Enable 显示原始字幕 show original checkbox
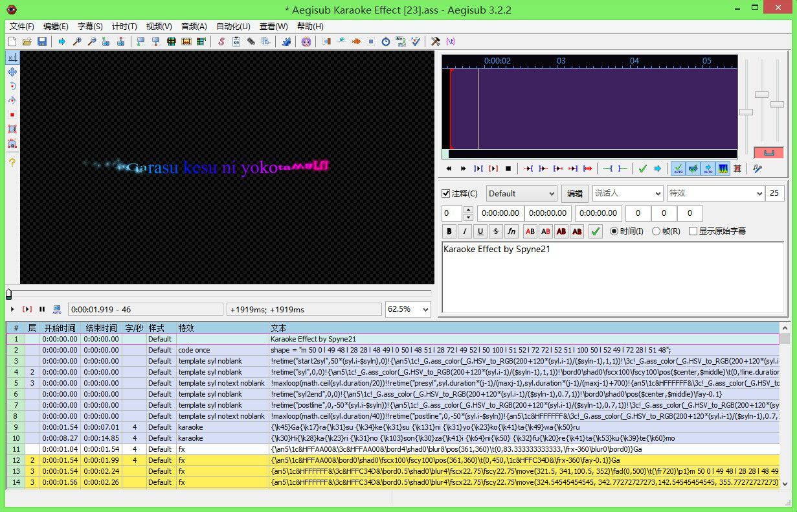This screenshot has width=797, height=512. click(693, 231)
